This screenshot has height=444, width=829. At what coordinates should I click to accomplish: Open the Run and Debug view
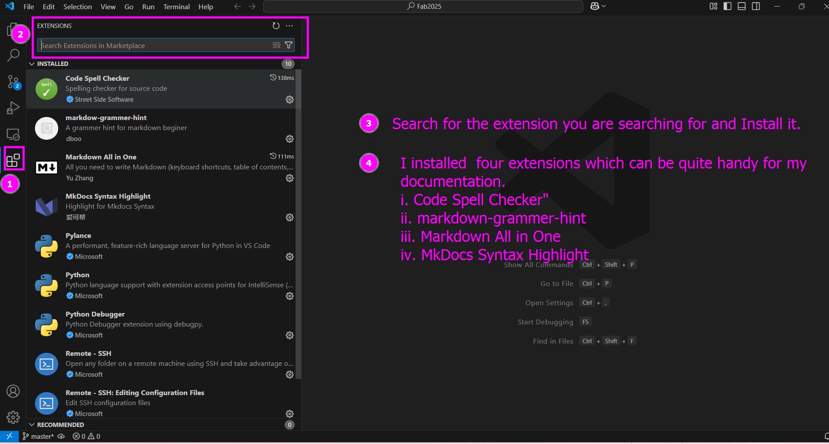(x=13, y=107)
